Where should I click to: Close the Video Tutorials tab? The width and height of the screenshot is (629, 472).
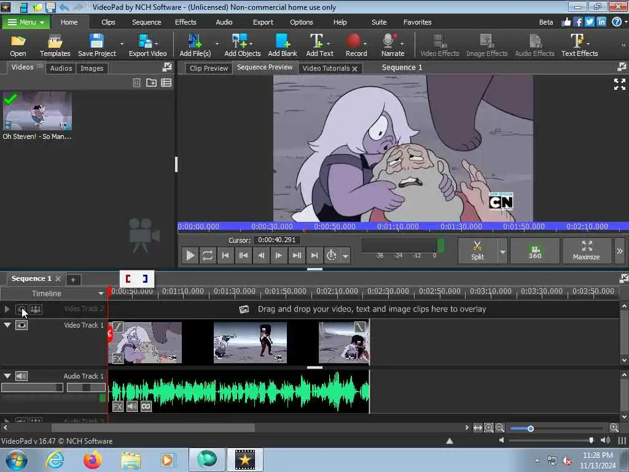(354, 69)
